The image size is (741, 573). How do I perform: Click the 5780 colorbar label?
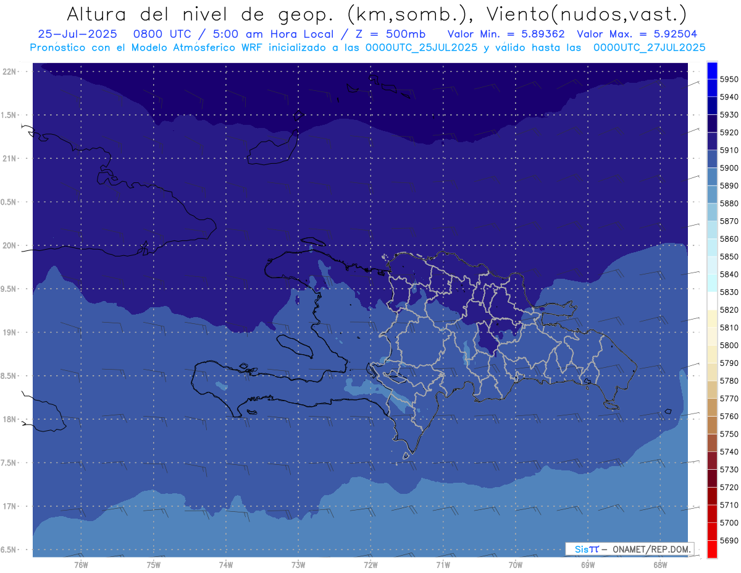(729, 381)
